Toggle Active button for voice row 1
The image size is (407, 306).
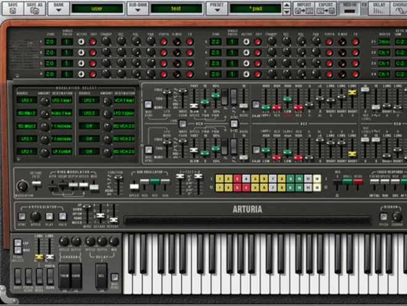coord(81,41)
